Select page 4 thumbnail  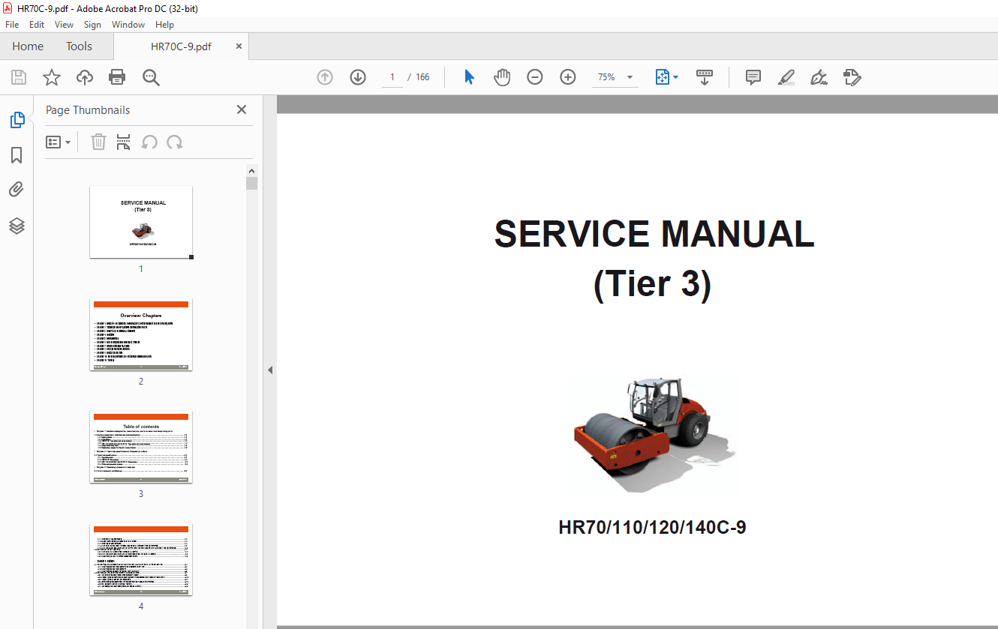click(141, 559)
